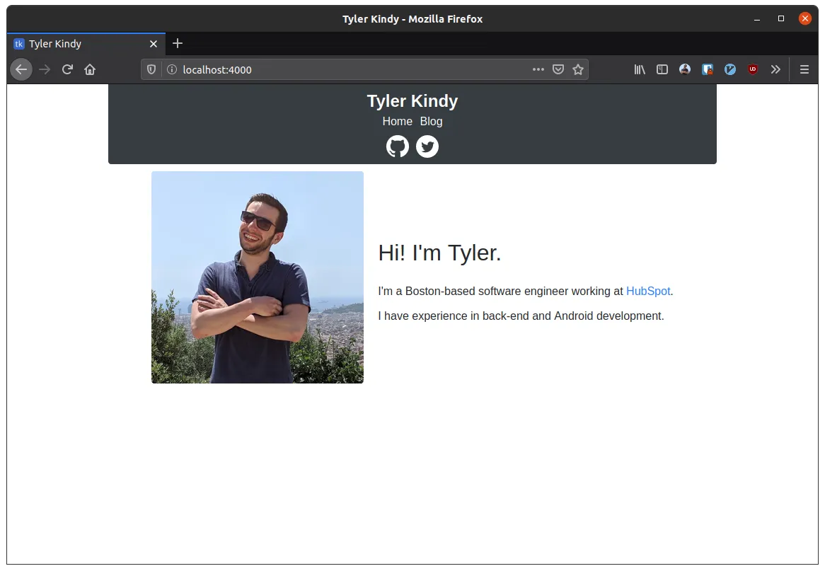The image size is (825, 571).
Task: Save page to Pocket
Action: pyautogui.click(x=558, y=69)
